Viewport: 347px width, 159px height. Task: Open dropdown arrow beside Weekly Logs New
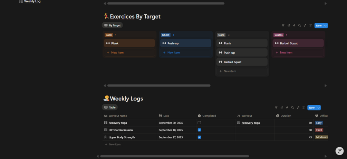(319, 107)
